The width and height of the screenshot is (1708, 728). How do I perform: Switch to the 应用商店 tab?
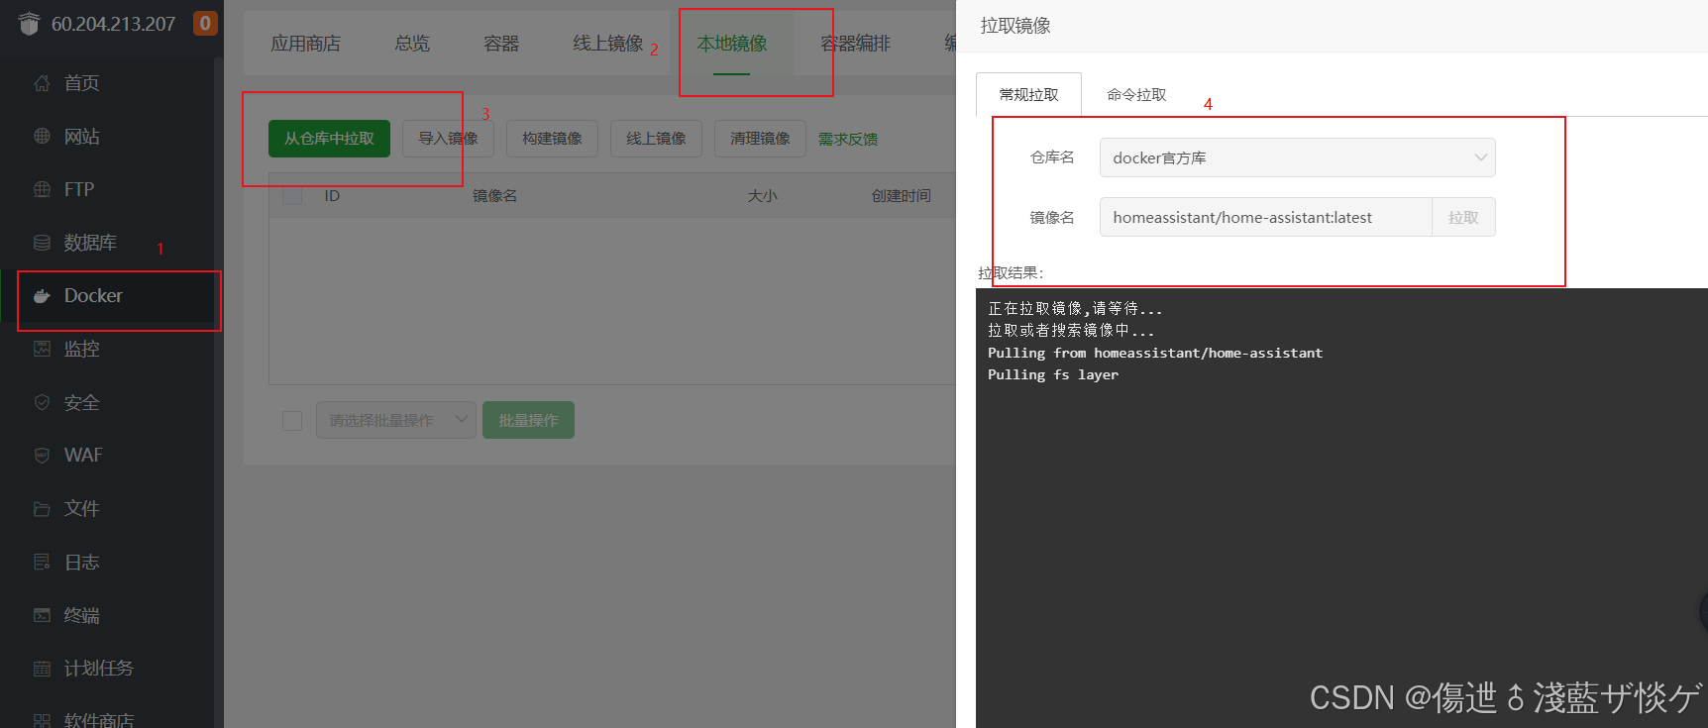[x=305, y=44]
